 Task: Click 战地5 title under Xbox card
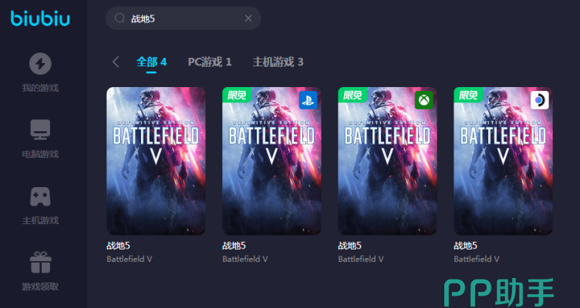click(350, 246)
